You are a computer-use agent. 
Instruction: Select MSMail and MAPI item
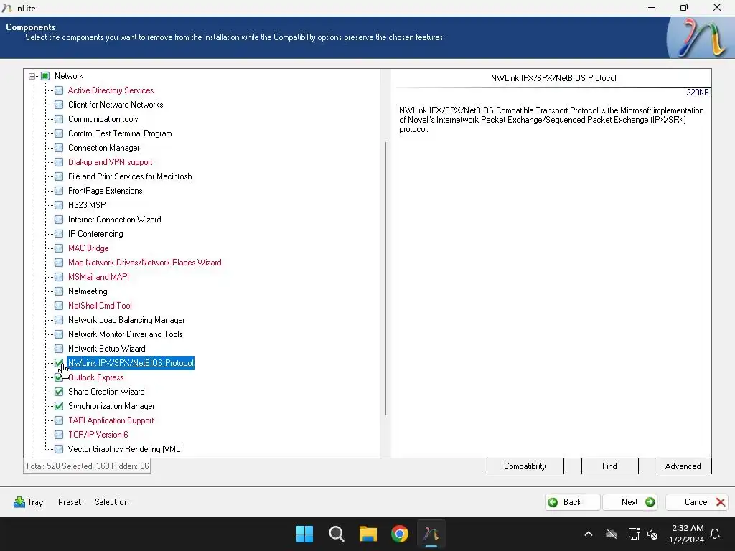98,277
